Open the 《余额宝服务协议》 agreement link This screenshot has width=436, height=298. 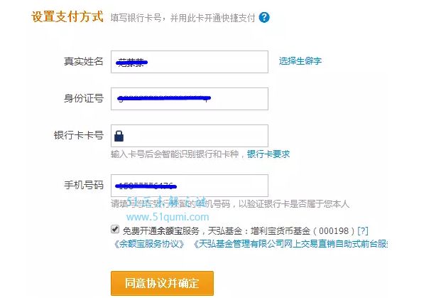pyautogui.click(x=149, y=244)
